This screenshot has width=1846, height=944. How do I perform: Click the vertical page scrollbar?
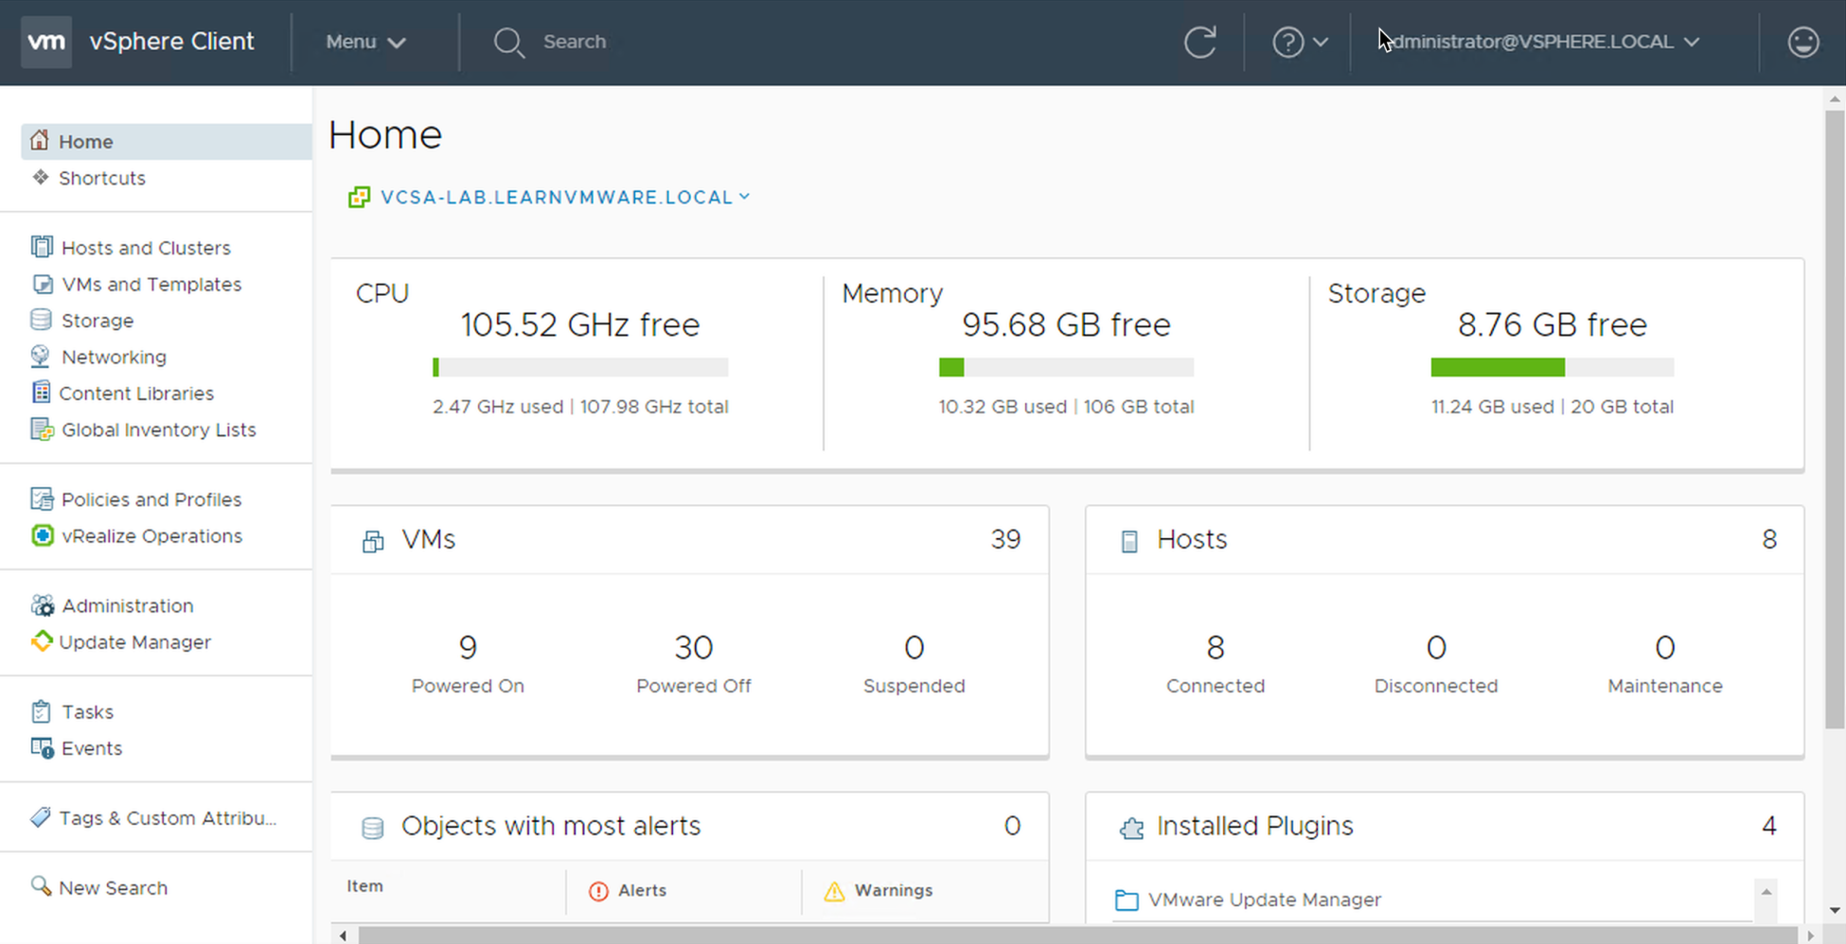pos(1835,419)
